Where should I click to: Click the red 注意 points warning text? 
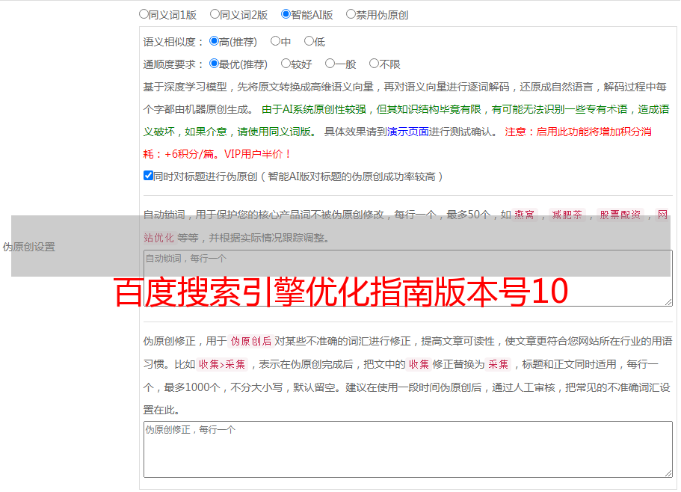[398, 143]
